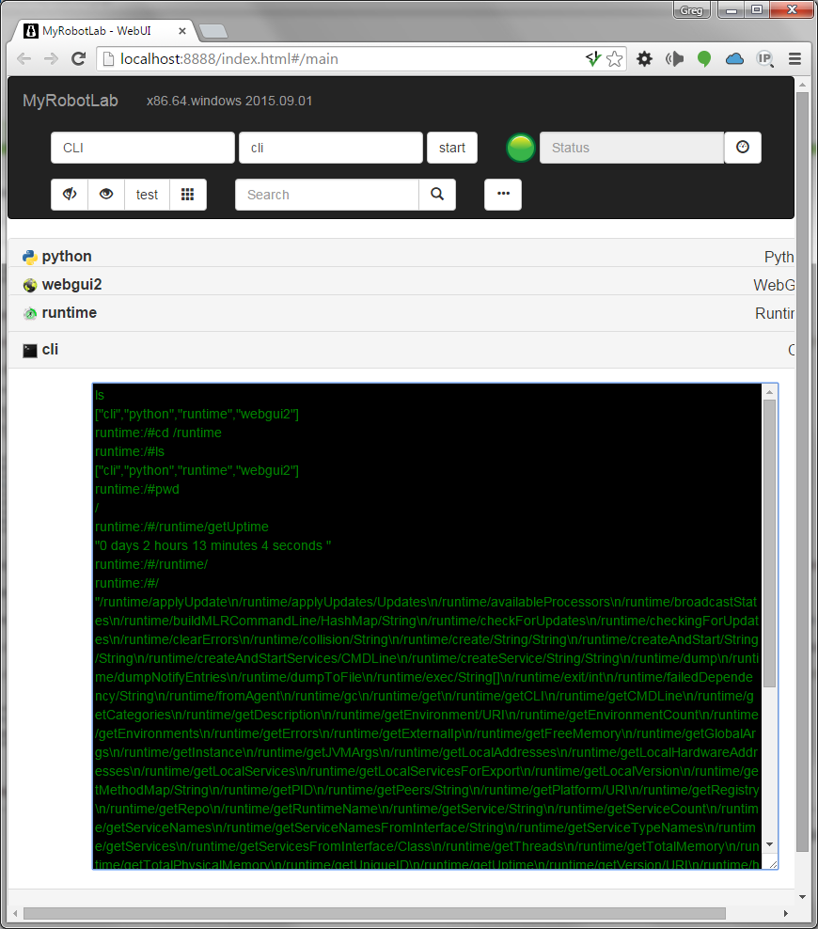
Task: Bookmark this page with the star icon
Action: pos(615,58)
